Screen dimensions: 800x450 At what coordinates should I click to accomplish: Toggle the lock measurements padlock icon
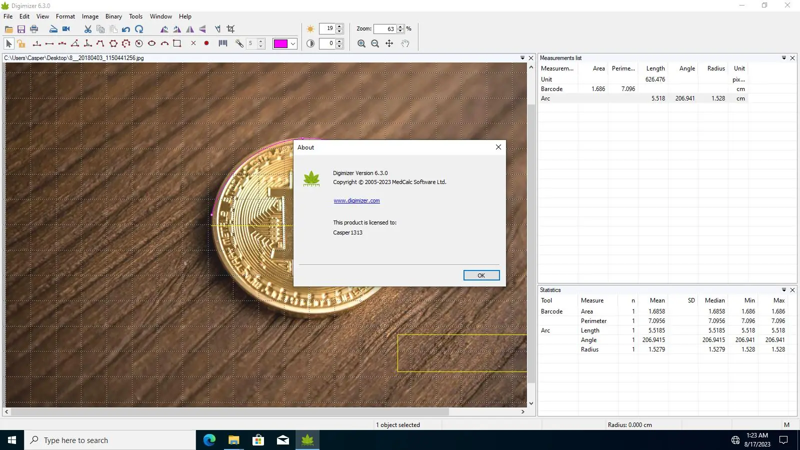(x=21, y=43)
